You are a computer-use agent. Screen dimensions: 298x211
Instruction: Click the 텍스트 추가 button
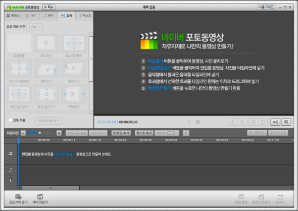tap(144, 133)
